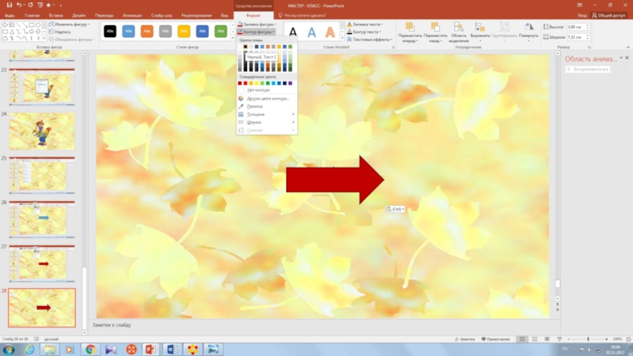
Task: Select slide 26 thumbnail
Action: pyautogui.click(x=42, y=219)
